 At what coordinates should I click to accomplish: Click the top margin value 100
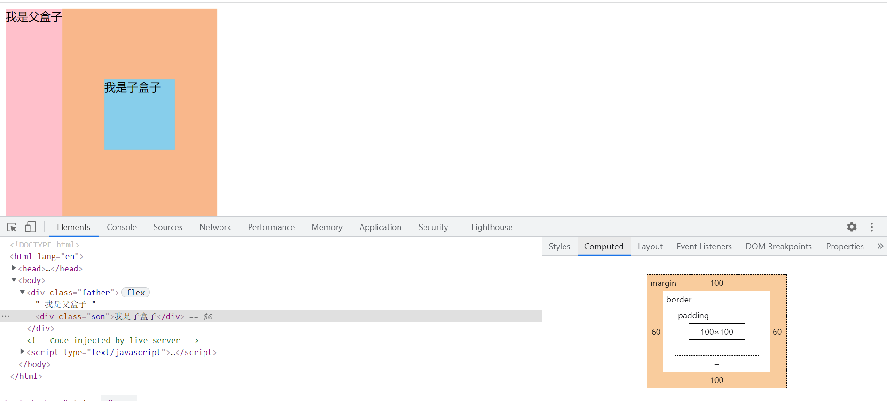[x=716, y=283]
